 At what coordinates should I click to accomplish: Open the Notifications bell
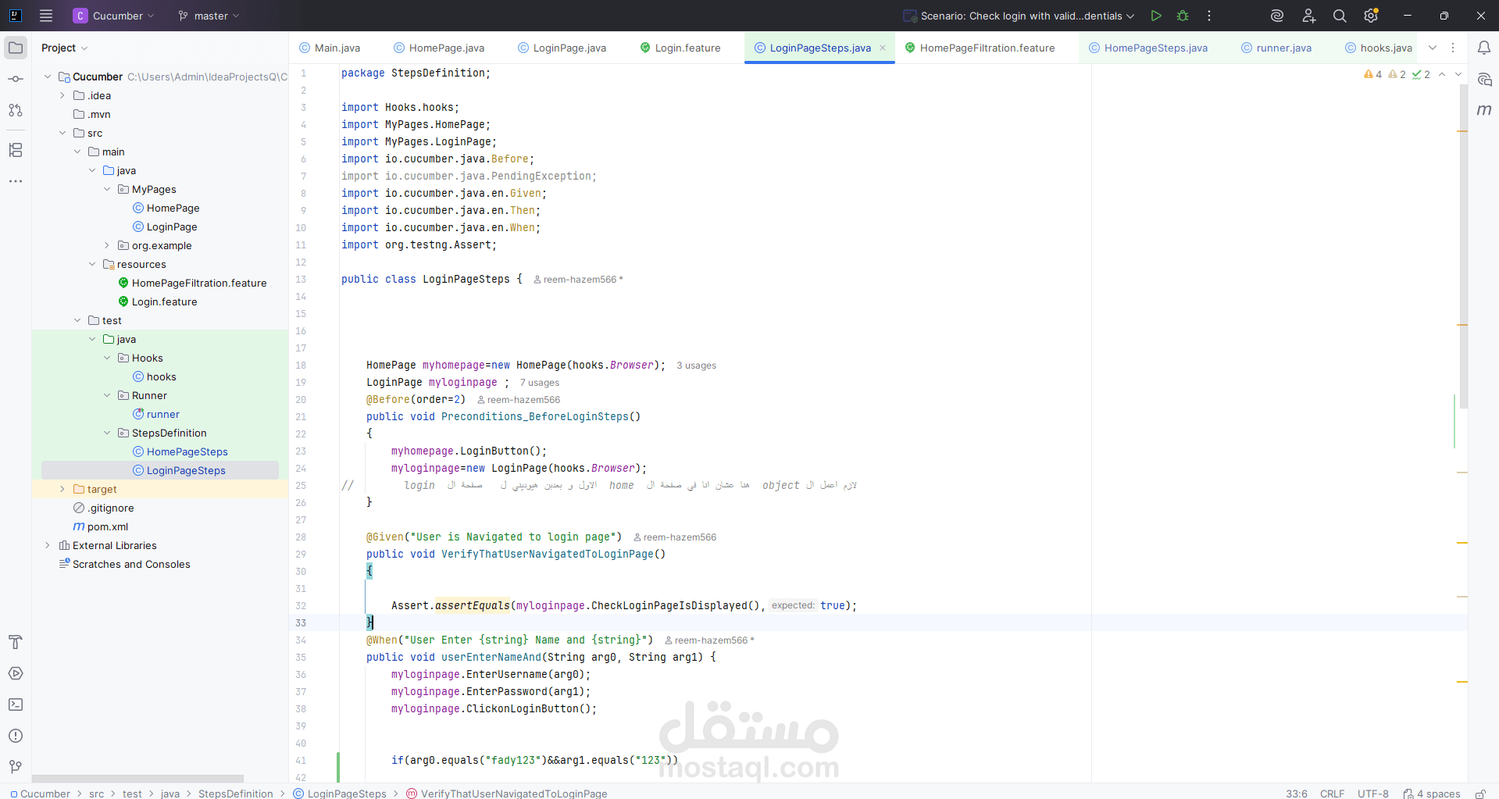coord(1484,48)
